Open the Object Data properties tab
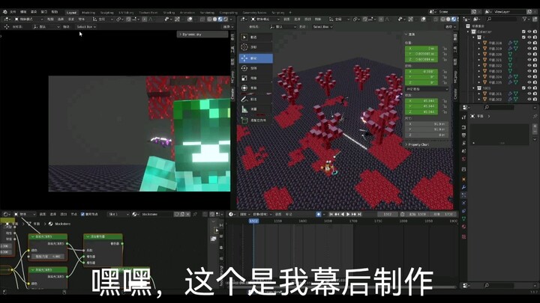 464,218
